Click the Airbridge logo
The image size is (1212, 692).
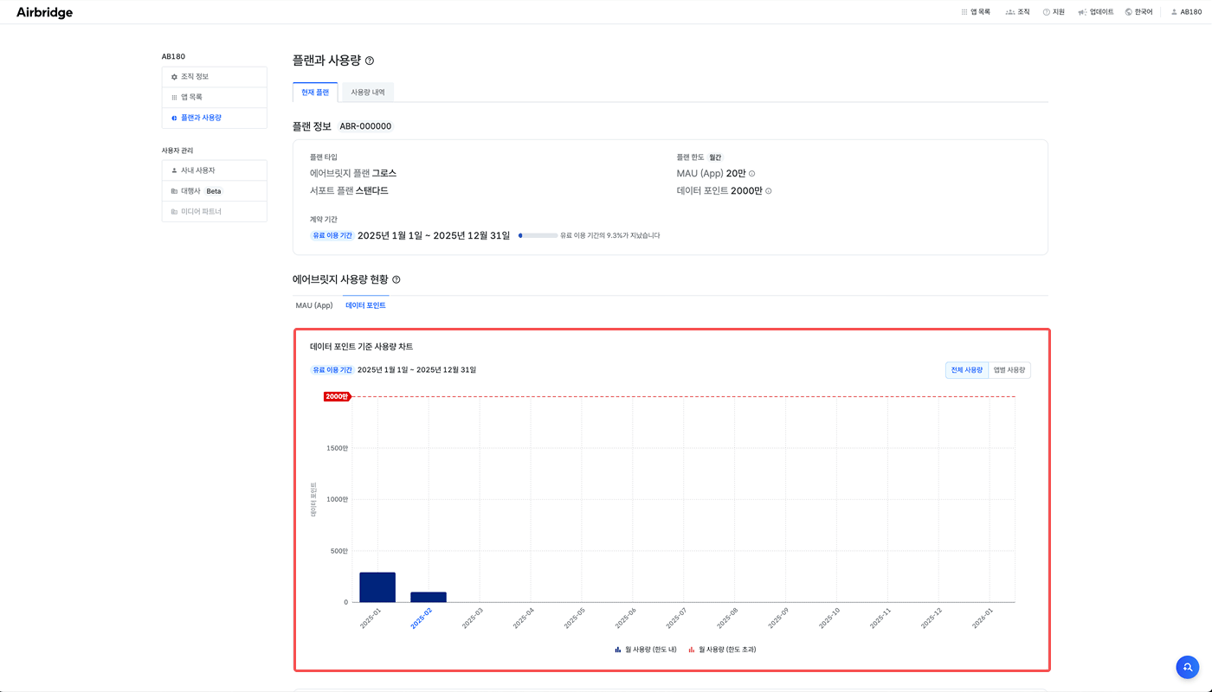click(44, 12)
